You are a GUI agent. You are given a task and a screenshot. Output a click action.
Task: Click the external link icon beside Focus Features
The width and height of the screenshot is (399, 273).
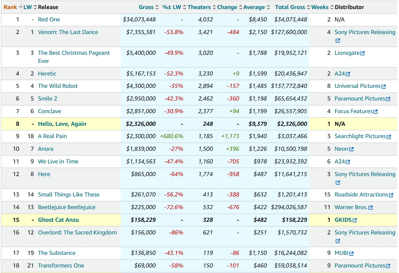click(376, 112)
